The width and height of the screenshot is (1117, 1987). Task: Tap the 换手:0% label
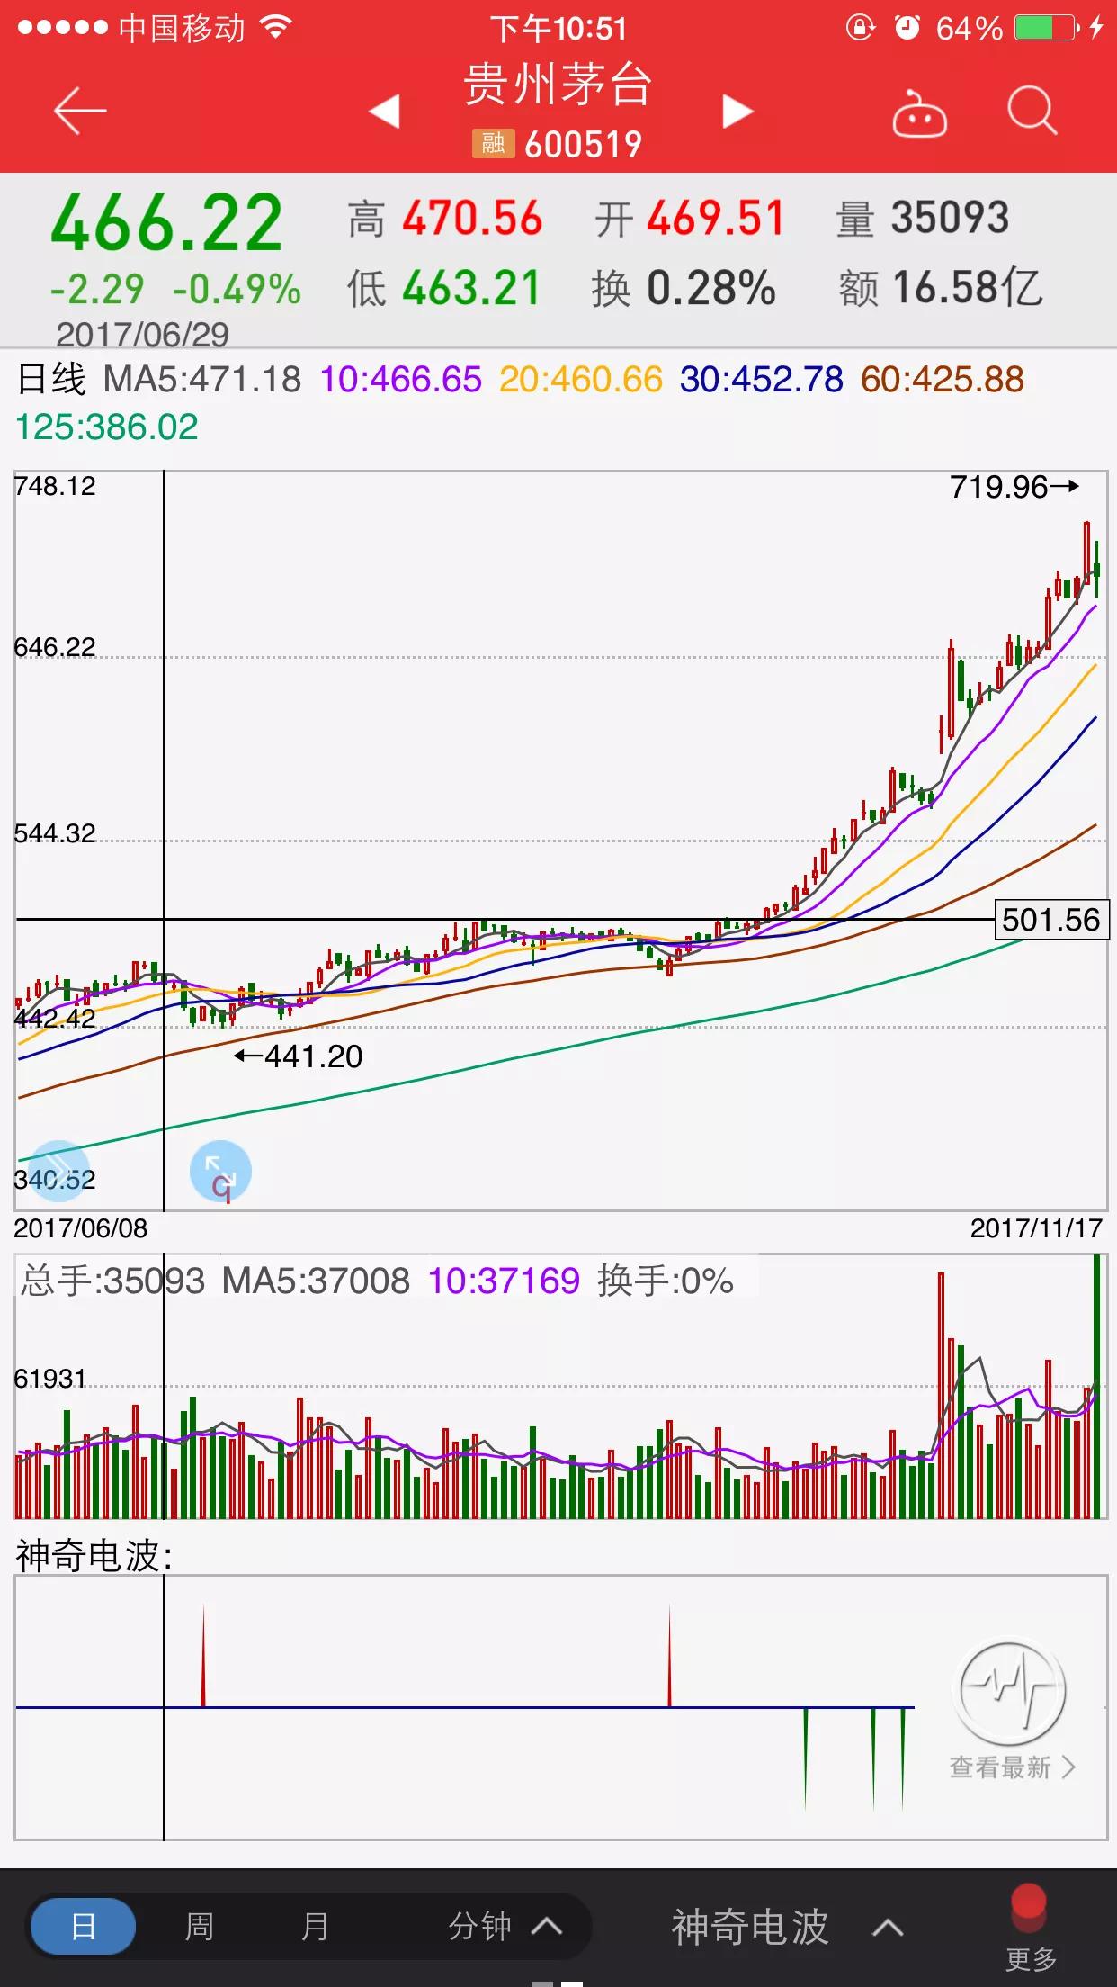[666, 1280]
